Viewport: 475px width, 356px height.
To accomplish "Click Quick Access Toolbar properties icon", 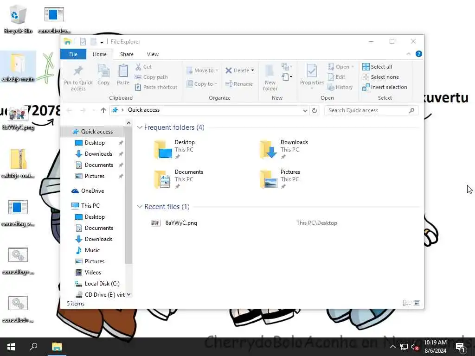I will click(83, 42).
